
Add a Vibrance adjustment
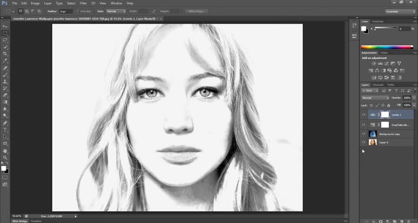click(x=399, y=63)
